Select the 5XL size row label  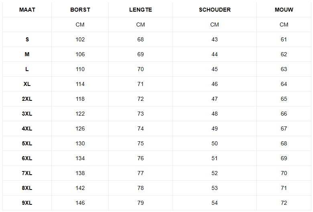pyautogui.click(x=27, y=143)
